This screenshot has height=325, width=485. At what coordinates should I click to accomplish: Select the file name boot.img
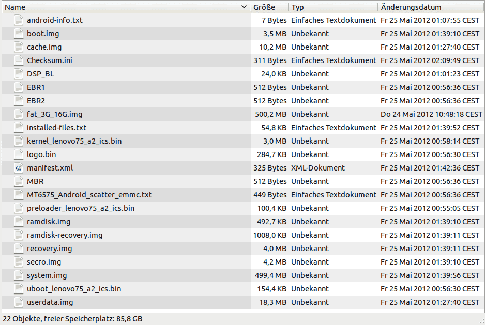43,34
